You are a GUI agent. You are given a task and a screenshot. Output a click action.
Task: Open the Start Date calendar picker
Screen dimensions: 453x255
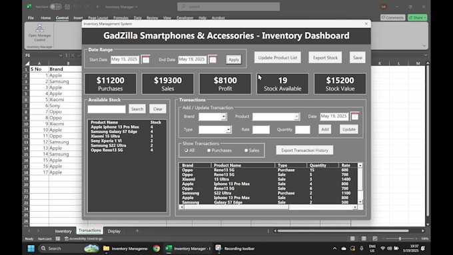(x=146, y=59)
